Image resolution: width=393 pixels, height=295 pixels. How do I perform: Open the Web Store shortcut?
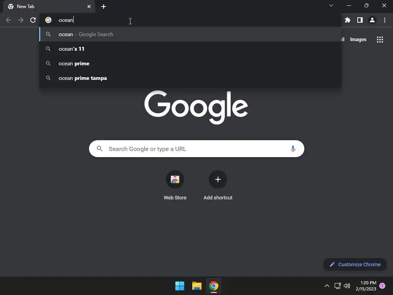pyautogui.click(x=175, y=186)
